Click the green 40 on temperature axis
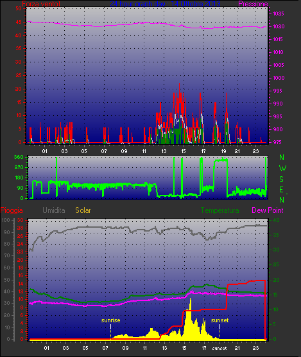This screenshot has width=301, height=357. (276, 220)
